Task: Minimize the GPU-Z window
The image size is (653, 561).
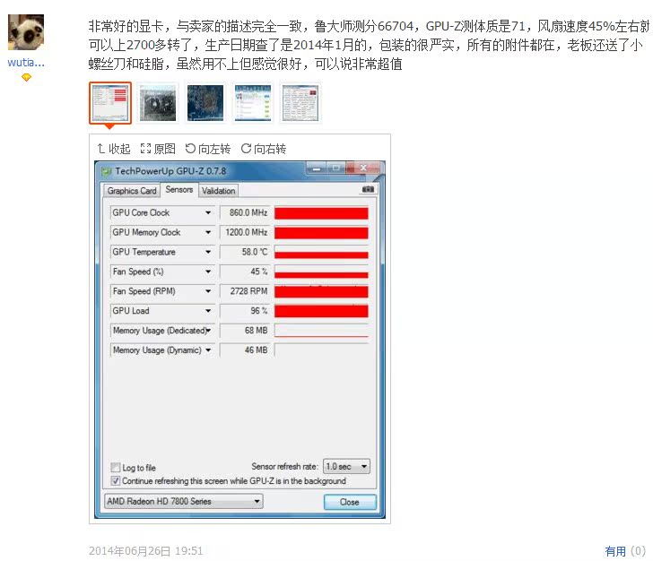Action: pos(317,168)
